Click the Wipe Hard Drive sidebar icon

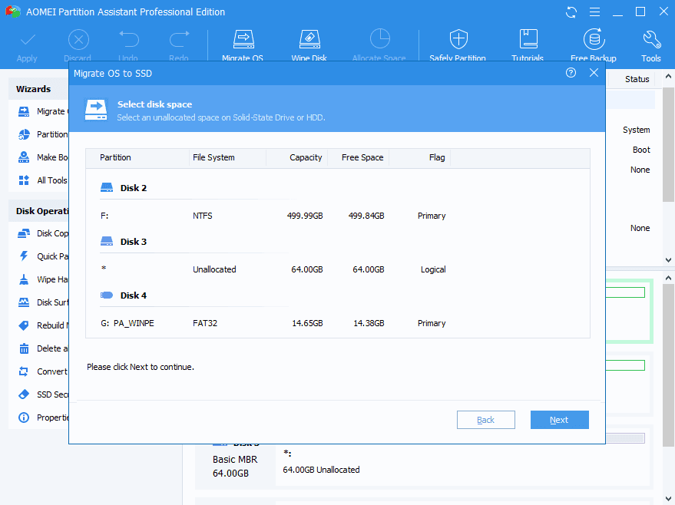(x=24, y=279)
